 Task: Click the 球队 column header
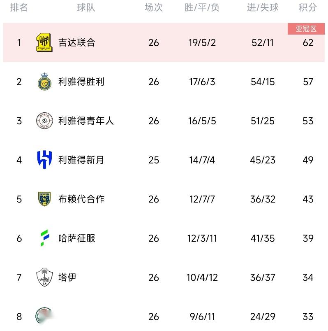[86, 7]
